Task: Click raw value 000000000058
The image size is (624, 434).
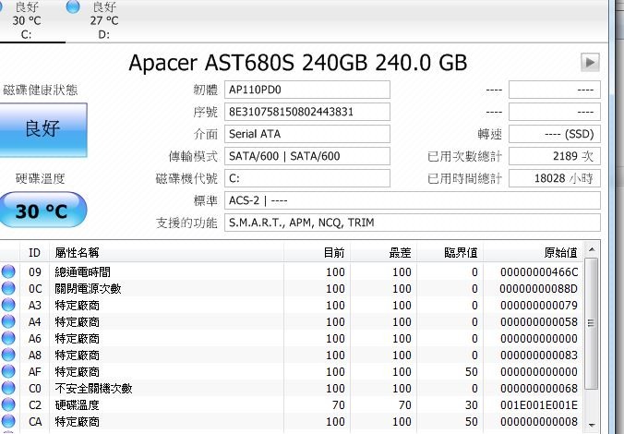Action: click(539, 321)
